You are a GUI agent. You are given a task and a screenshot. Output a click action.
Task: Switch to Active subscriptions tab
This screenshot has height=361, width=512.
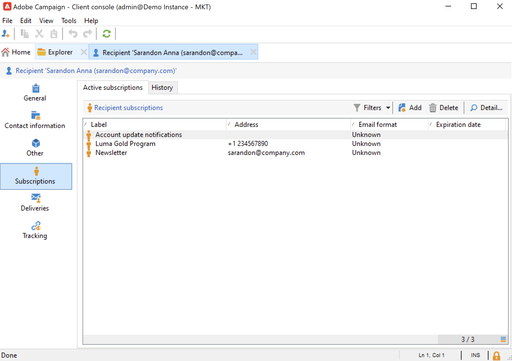(x=113, y=88)
